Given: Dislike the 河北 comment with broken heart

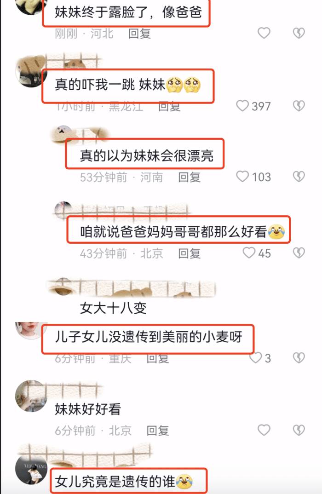Looking at the screenshot, I should click(299, 33).
